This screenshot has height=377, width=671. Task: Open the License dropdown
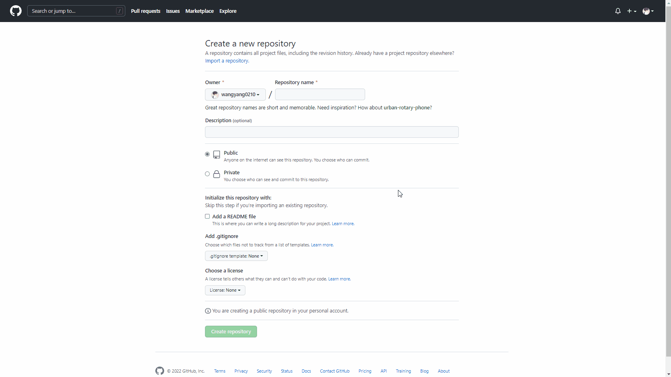225,290
